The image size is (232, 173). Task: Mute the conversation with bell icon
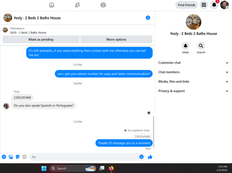tap(186, 46)
